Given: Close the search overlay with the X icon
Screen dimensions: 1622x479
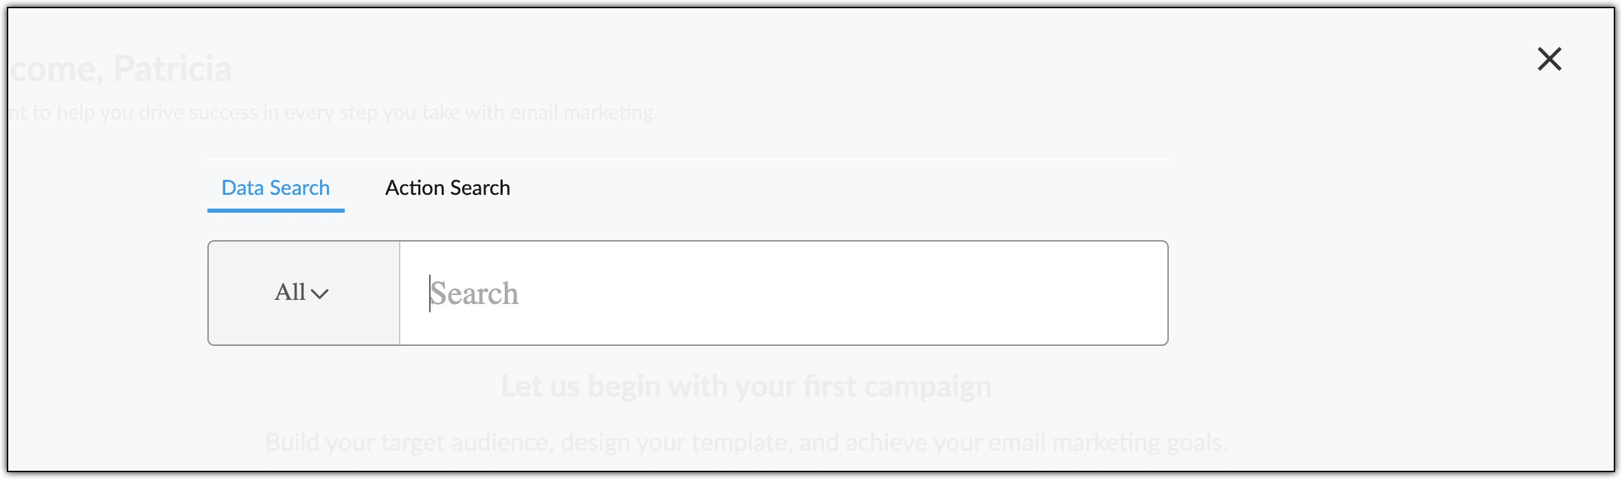Looking at the screenshot, I should coord(1549,59).
